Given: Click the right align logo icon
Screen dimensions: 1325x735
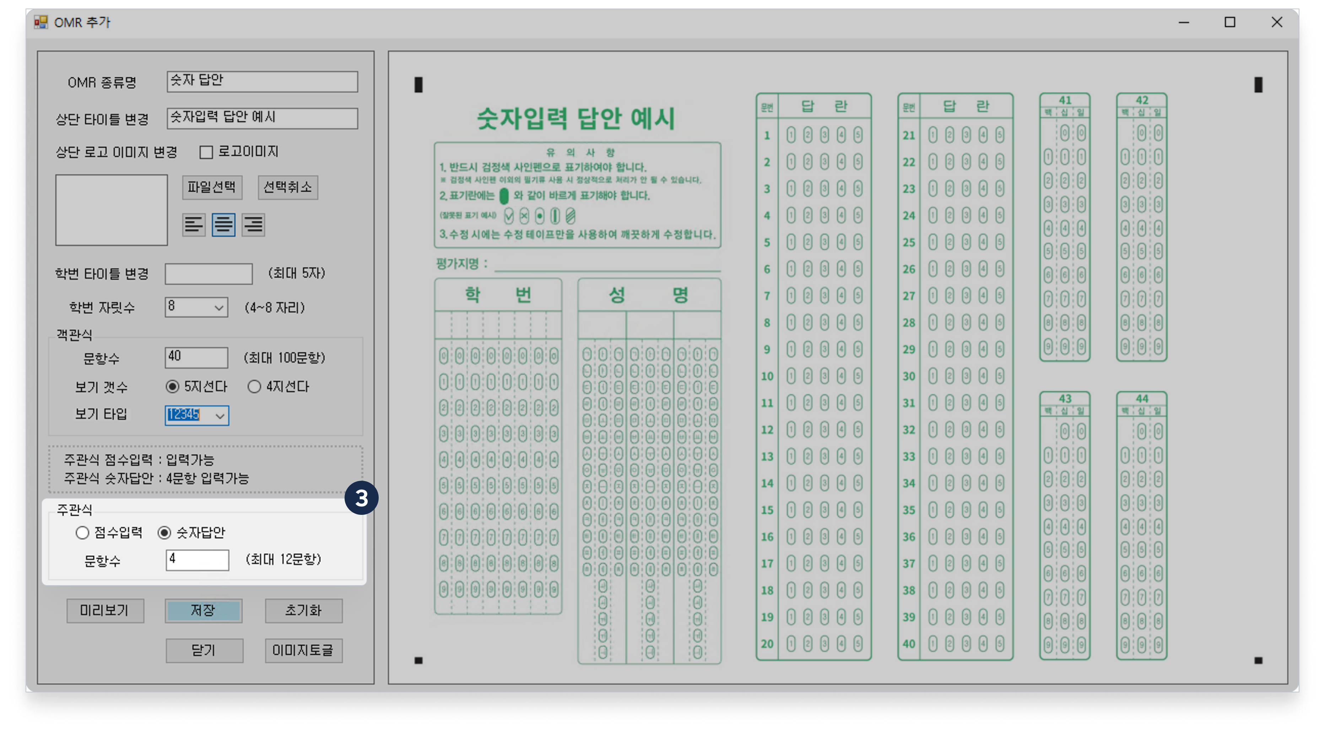Looking at the screenshot, I should [x=253, y=225].
